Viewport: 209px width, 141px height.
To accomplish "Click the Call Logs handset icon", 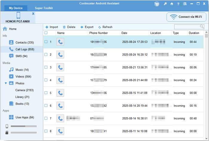I will [11, 49].
